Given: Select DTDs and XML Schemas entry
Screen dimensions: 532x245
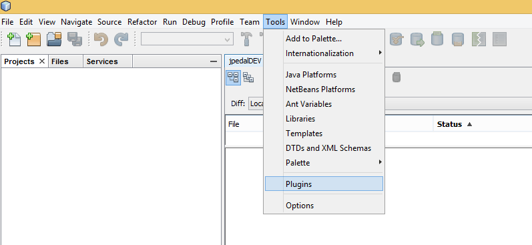Looking at the screenshot, I should (x=324, y=148).
